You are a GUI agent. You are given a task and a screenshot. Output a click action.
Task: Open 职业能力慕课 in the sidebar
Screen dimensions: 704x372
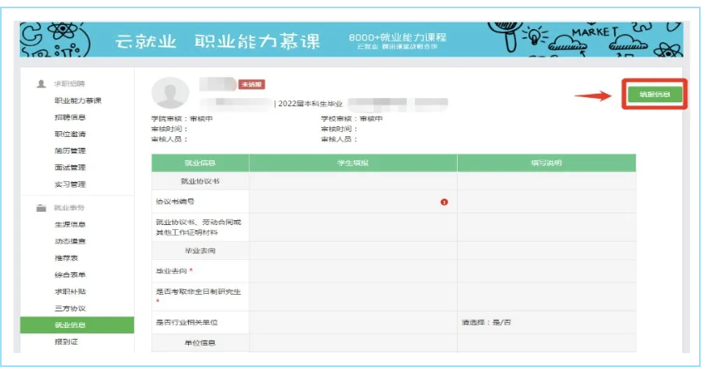(x=77, y=100)
